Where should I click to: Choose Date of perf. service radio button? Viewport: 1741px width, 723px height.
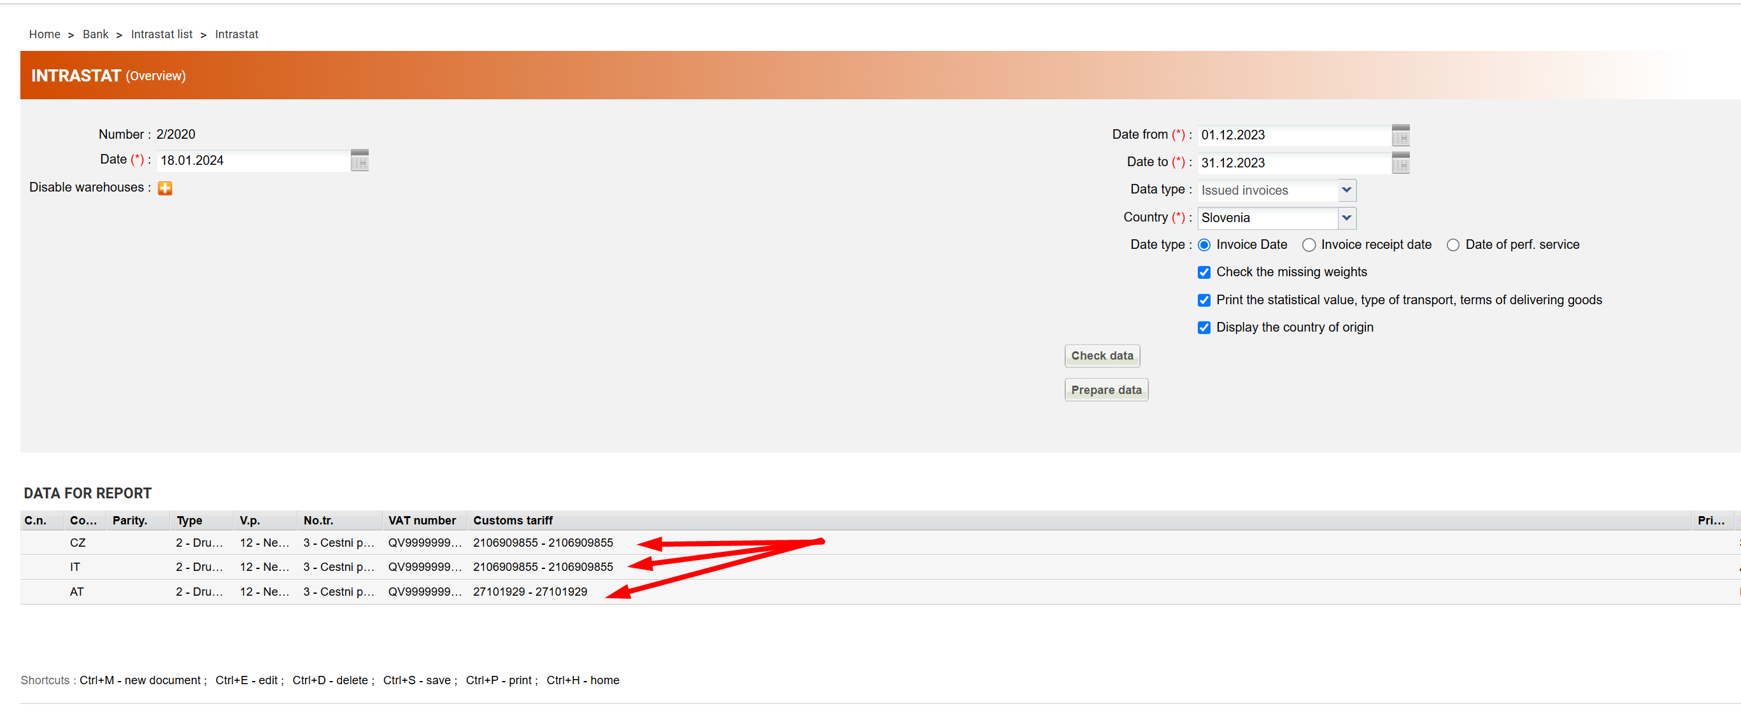click(1453, 244)
